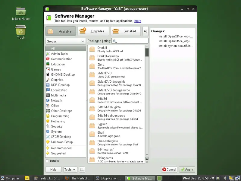
Task: Click the Localization flag icon
Action: click(48, 90)
